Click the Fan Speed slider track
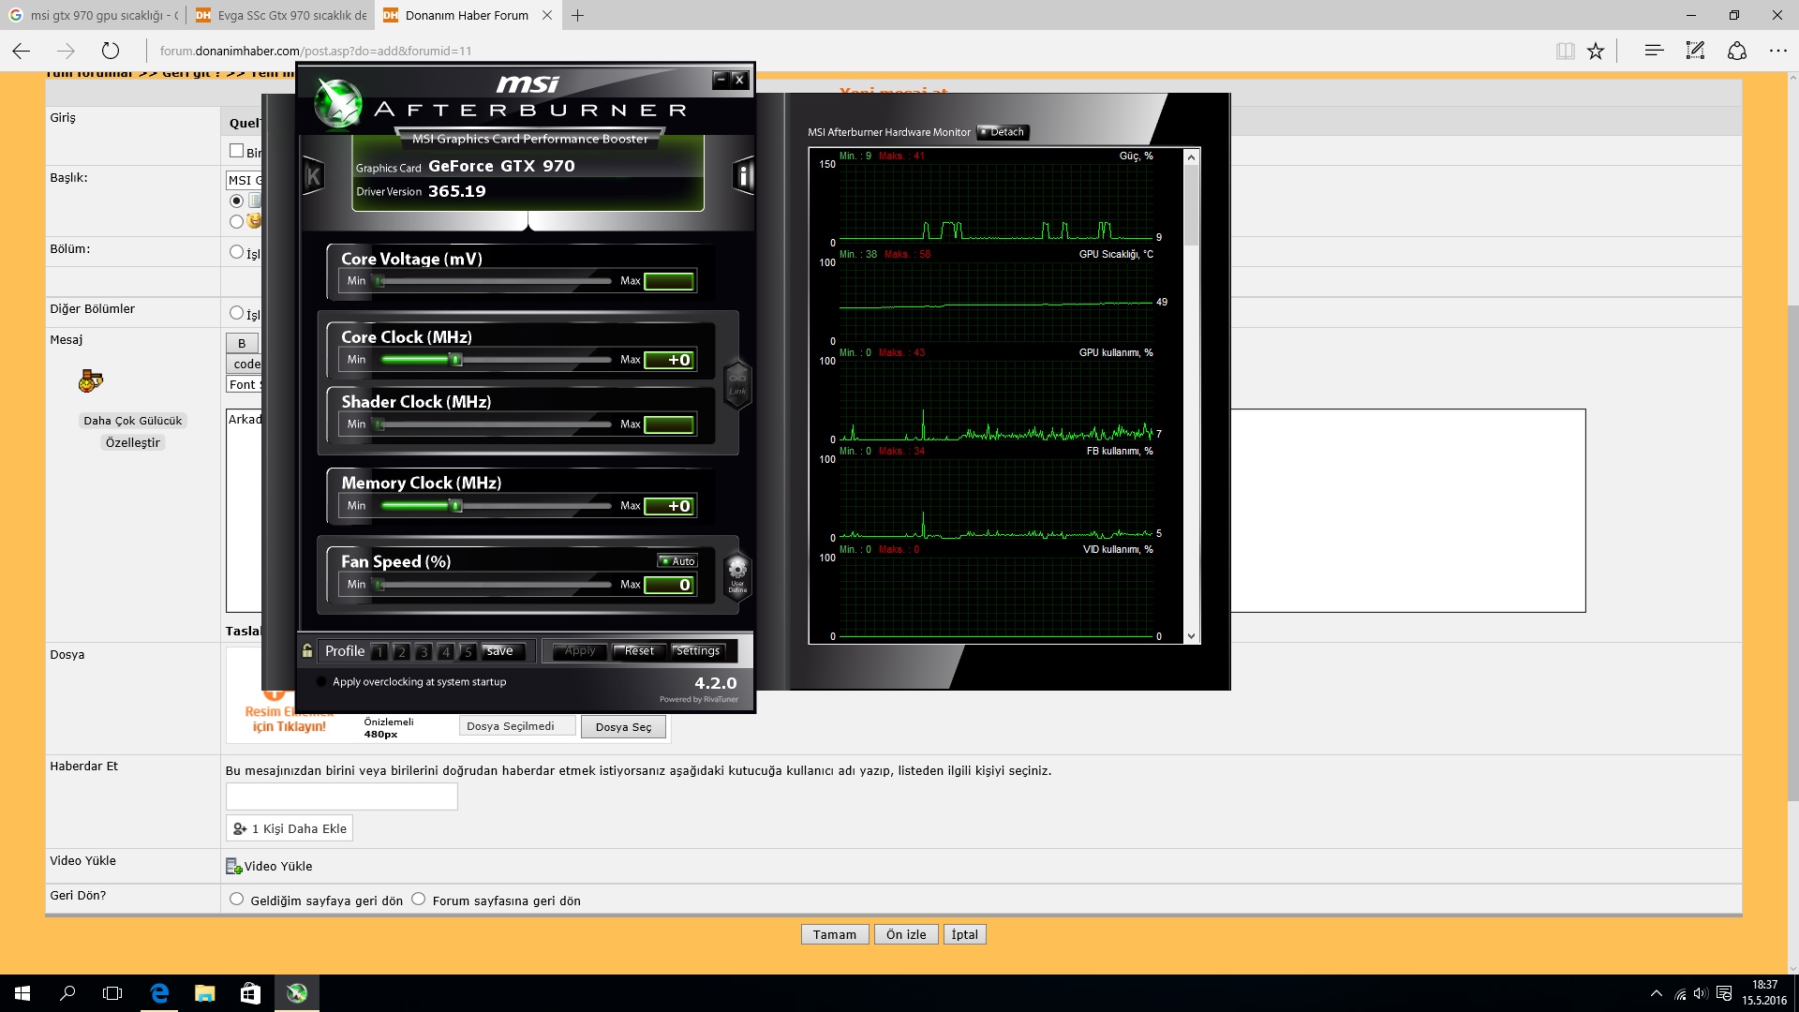This screenshot has width=1799, height=1012. click(493, 585)
